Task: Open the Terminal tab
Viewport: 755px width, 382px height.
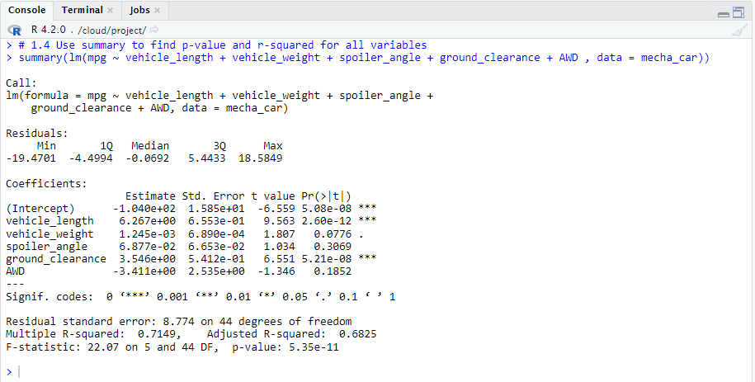Action: point(83,10)
